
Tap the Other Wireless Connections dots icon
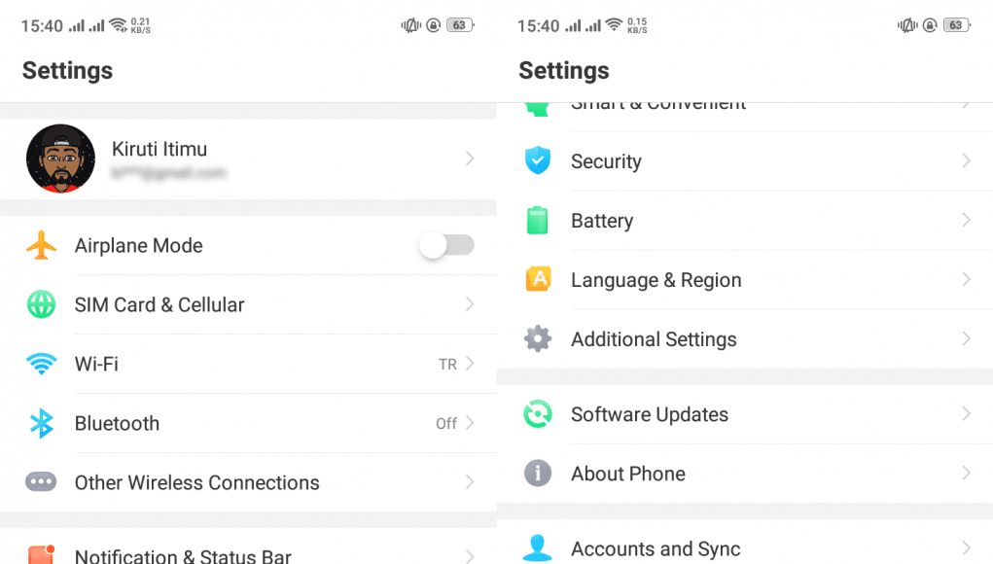[41, 482]
